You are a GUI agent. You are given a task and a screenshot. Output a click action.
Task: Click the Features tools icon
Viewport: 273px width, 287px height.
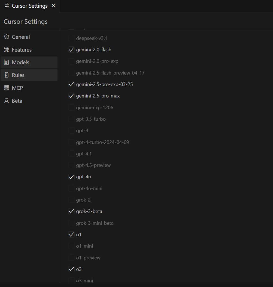pyautogui.click(x=7, y=50)
